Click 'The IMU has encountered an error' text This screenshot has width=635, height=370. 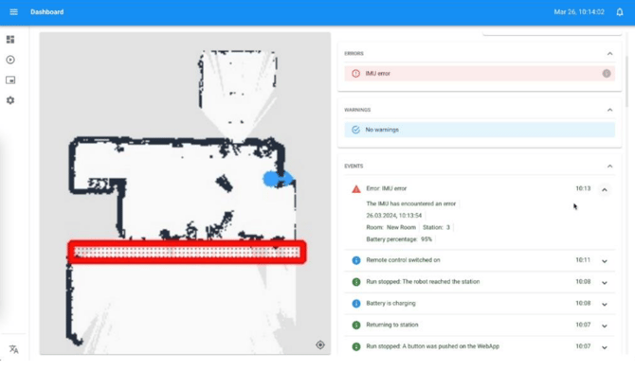[x=411, y=203]
